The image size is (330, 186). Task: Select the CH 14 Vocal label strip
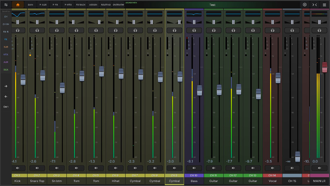point(272,176)
